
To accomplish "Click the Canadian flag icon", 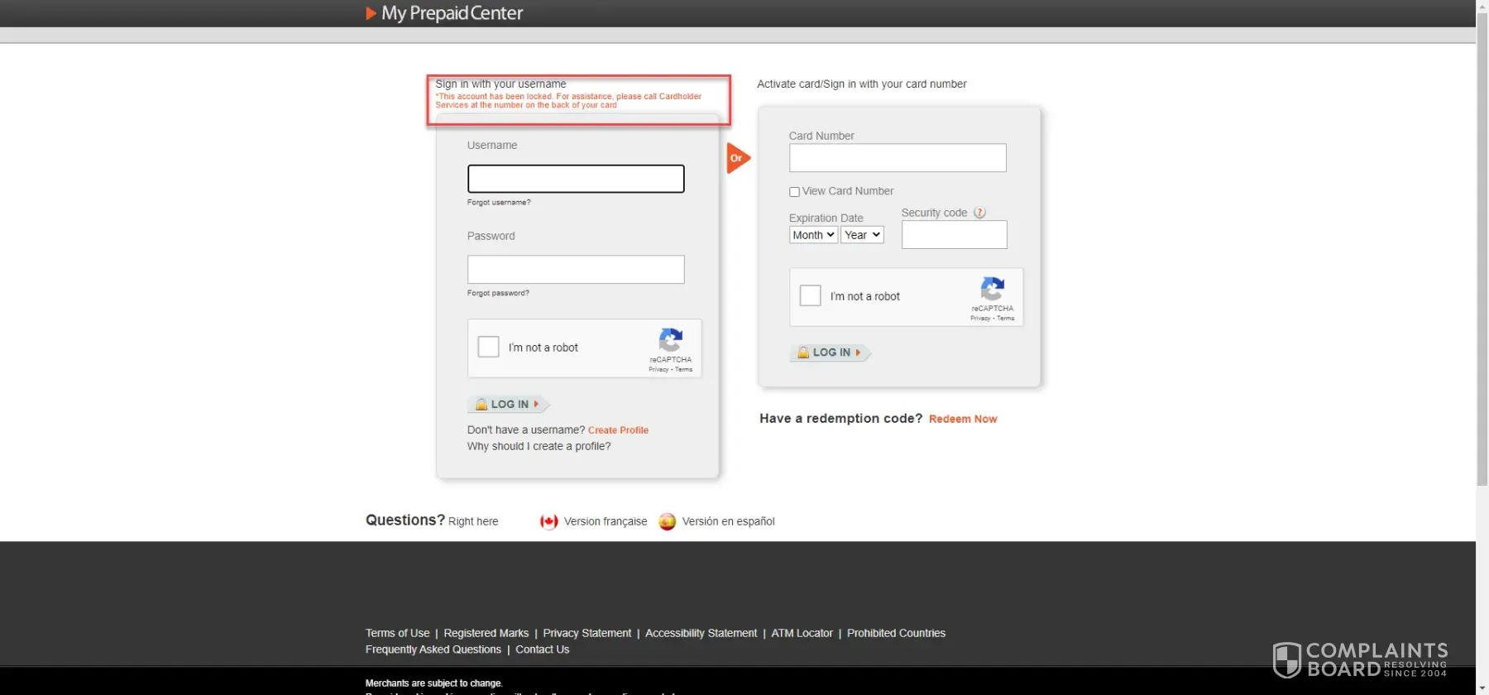I will 548,521.
